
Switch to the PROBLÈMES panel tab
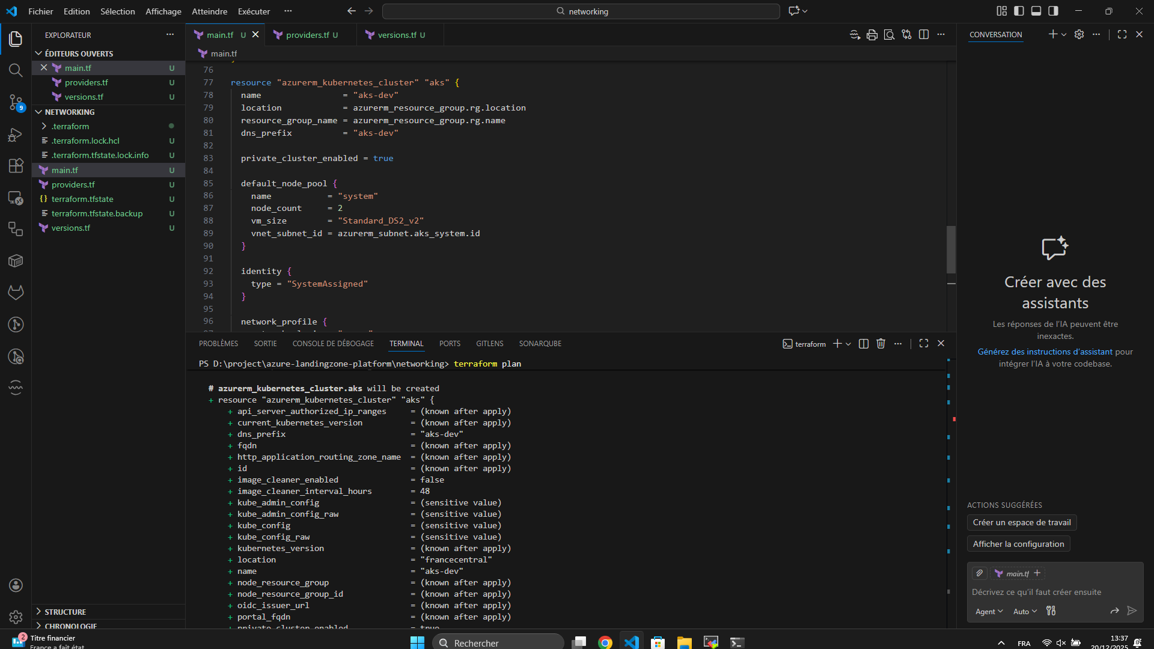(218, 344)
